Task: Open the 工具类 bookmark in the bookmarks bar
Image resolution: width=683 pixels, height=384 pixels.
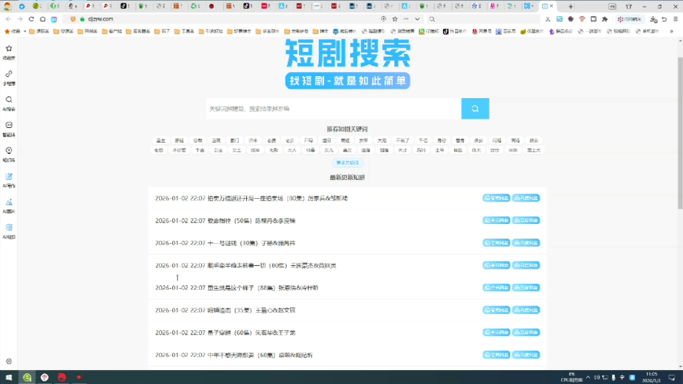Action: (187, 31)
